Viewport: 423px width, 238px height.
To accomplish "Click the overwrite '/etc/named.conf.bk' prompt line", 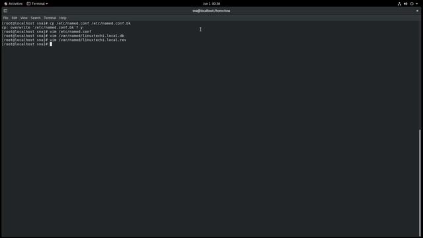I will click(42, 28).
